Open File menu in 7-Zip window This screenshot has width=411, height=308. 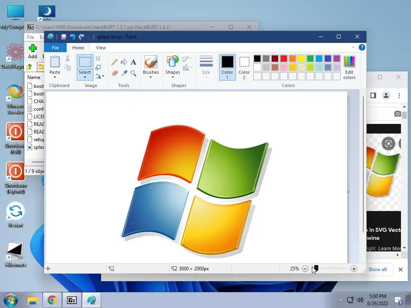click(31, 37)
